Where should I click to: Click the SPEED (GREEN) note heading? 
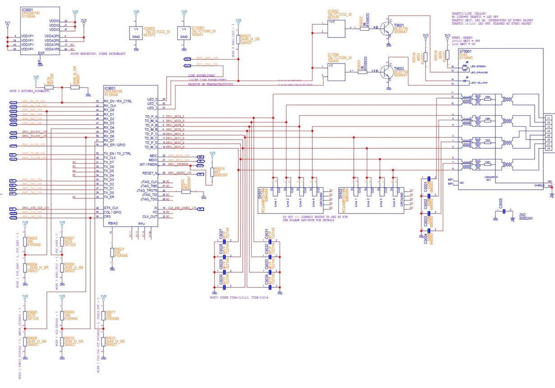tap(462, 37)
